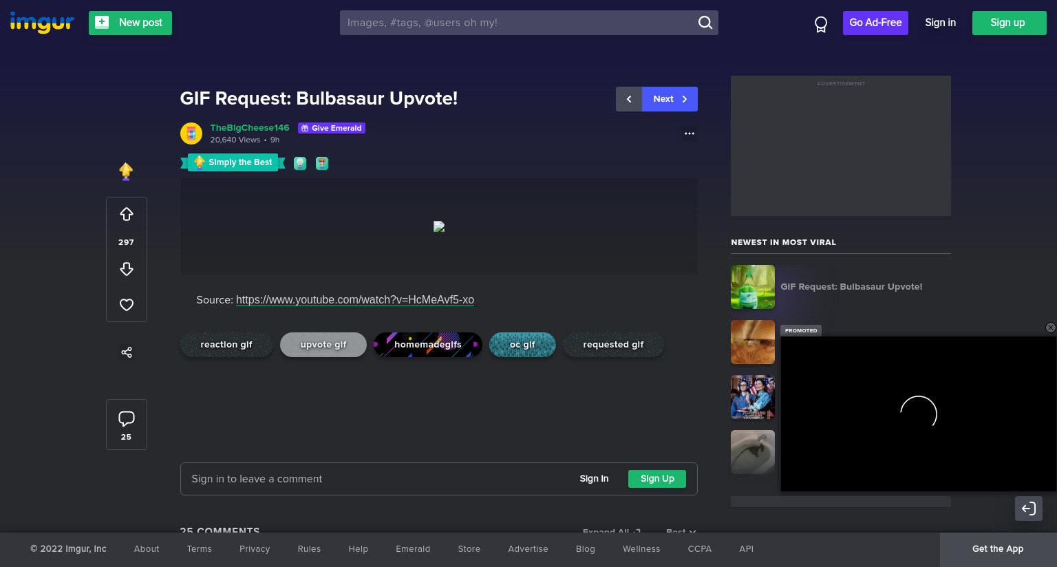Screen dimensions: 1057x567
Task: Open Emerald footer link
Action: (413, 549)
